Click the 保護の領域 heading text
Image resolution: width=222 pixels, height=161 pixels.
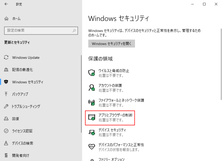pos(100,58)
